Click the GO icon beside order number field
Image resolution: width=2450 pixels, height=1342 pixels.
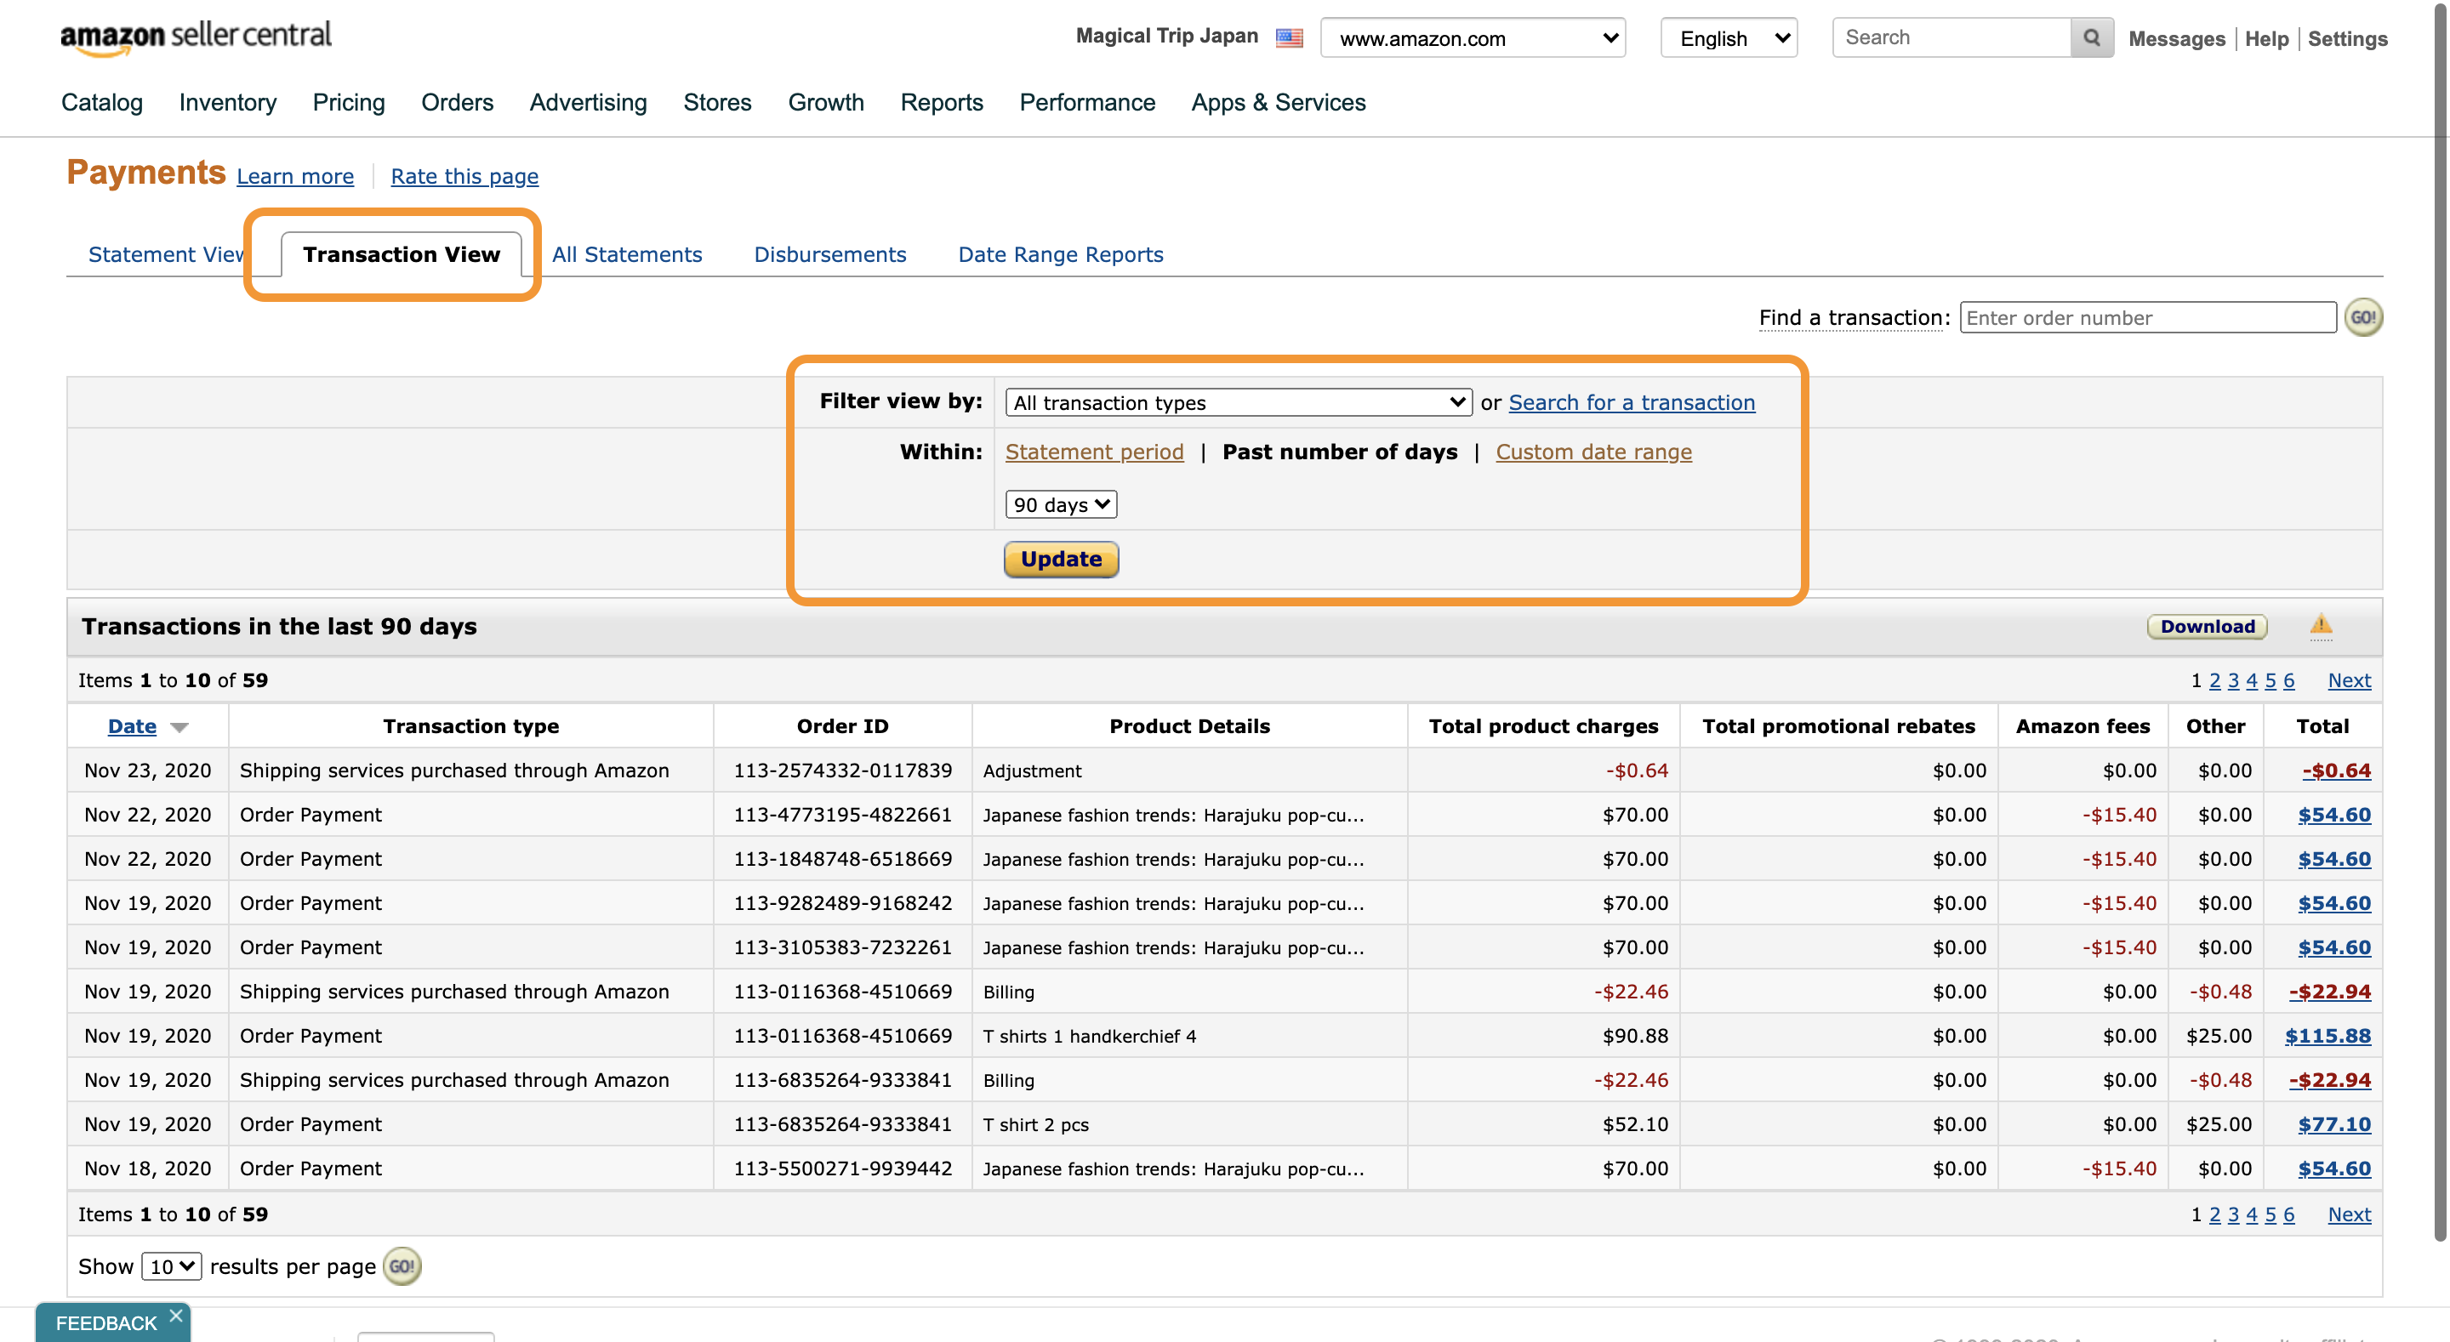2362,318
